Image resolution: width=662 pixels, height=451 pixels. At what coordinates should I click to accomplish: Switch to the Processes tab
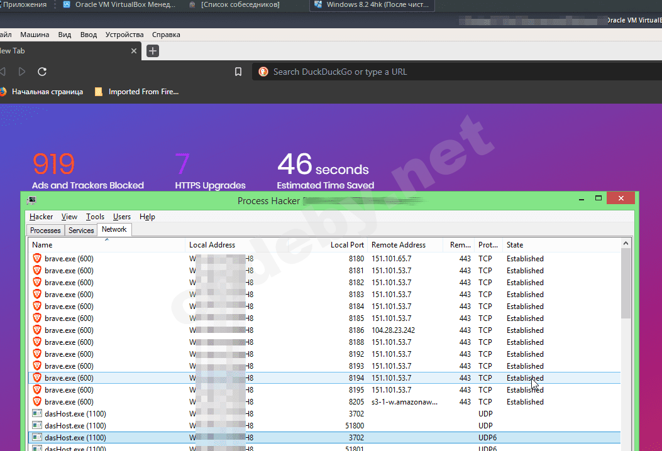pos(45,231)
